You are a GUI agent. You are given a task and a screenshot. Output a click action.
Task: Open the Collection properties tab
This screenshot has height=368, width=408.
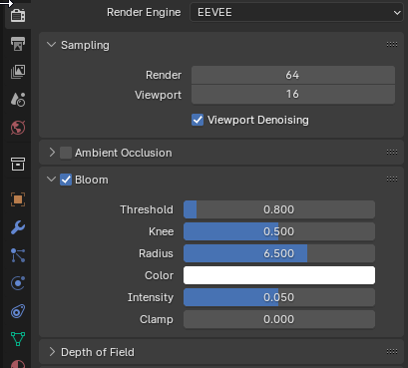18,164
